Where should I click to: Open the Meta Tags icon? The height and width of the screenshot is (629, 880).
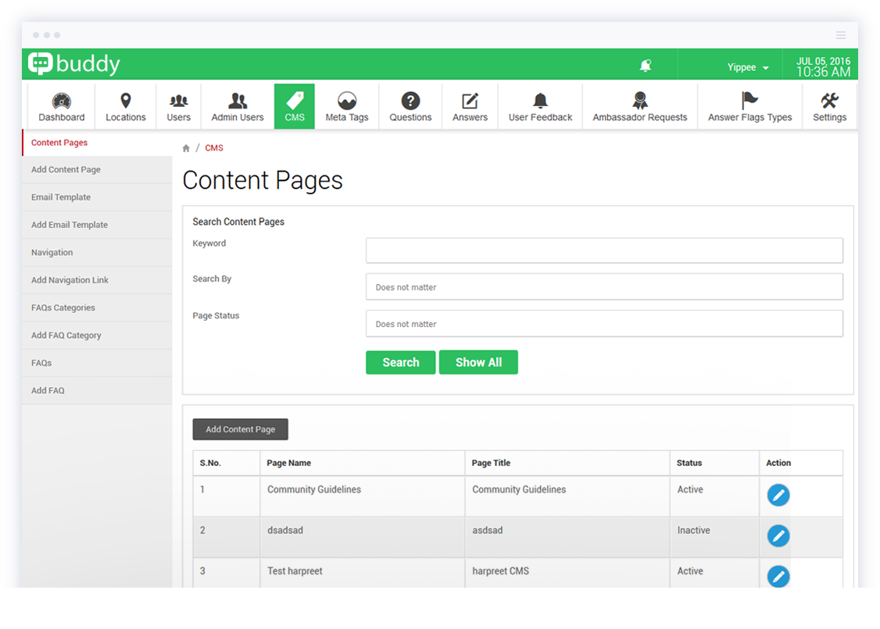click(346, 101)
